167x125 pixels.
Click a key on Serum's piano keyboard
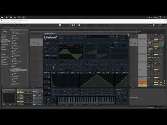(86, 100)
